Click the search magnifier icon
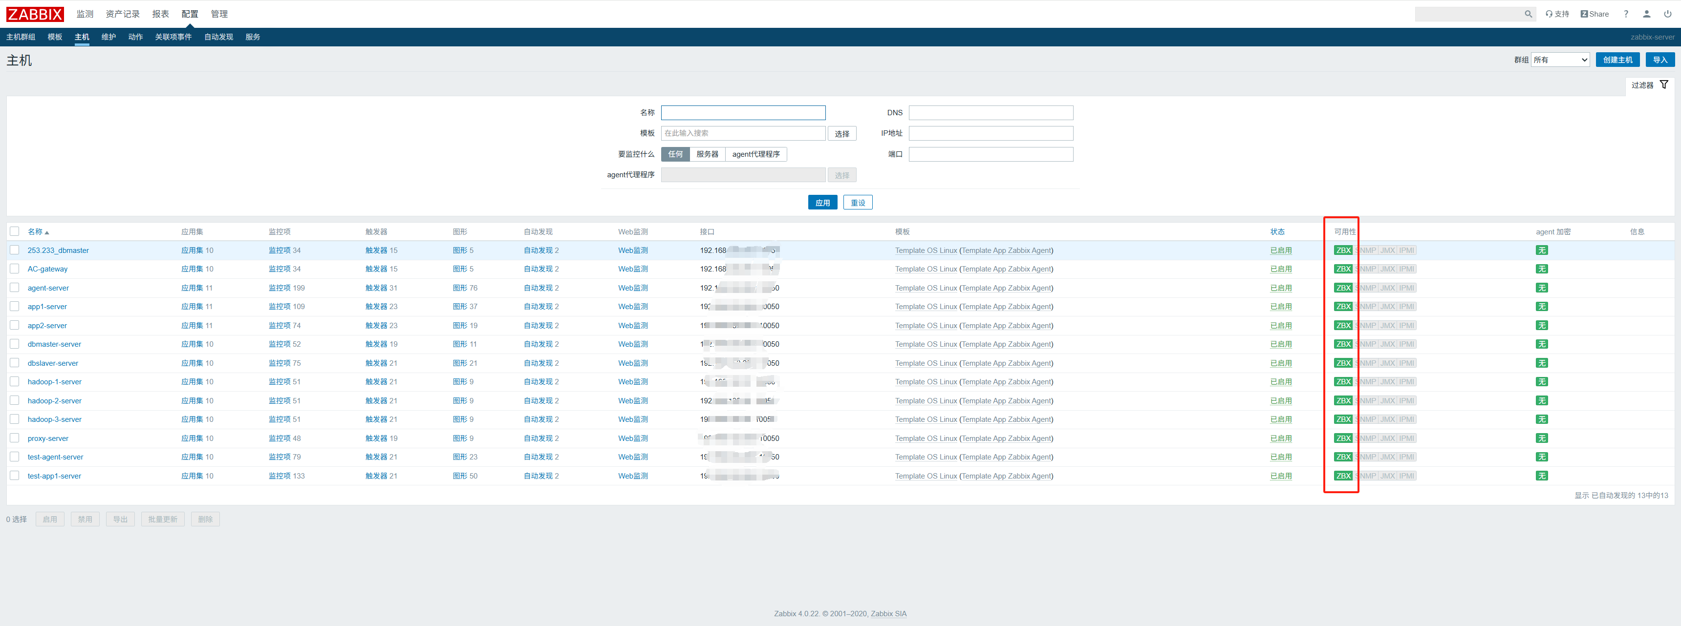The image size is (1681, 626). click(x=1528, y=14)
